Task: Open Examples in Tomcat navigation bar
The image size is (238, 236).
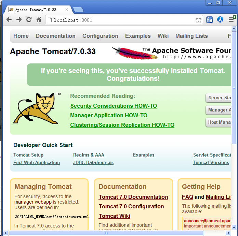Action: coord(138,36)
